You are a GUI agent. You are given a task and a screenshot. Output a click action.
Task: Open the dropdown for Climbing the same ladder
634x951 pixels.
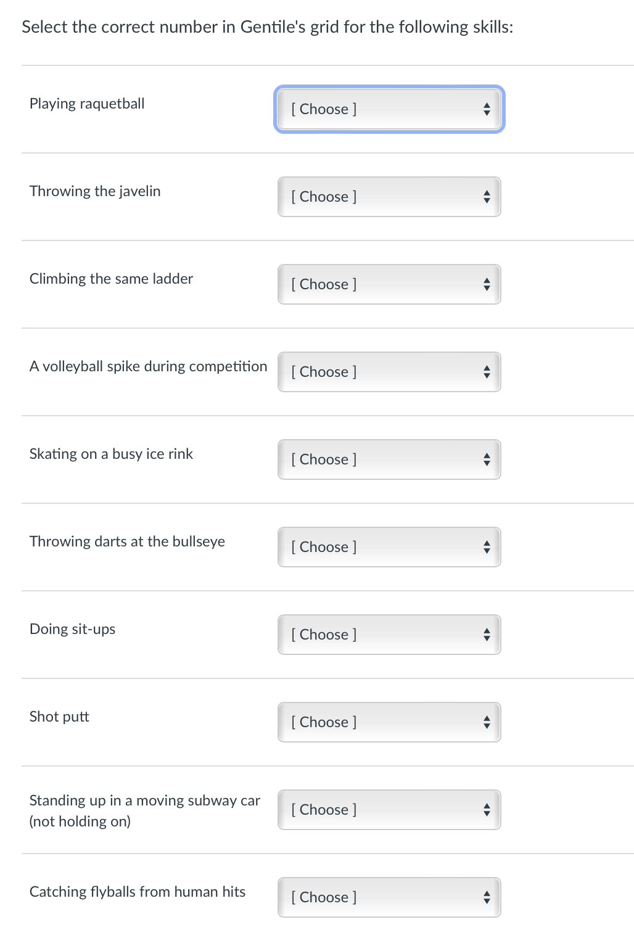point(389,284)
